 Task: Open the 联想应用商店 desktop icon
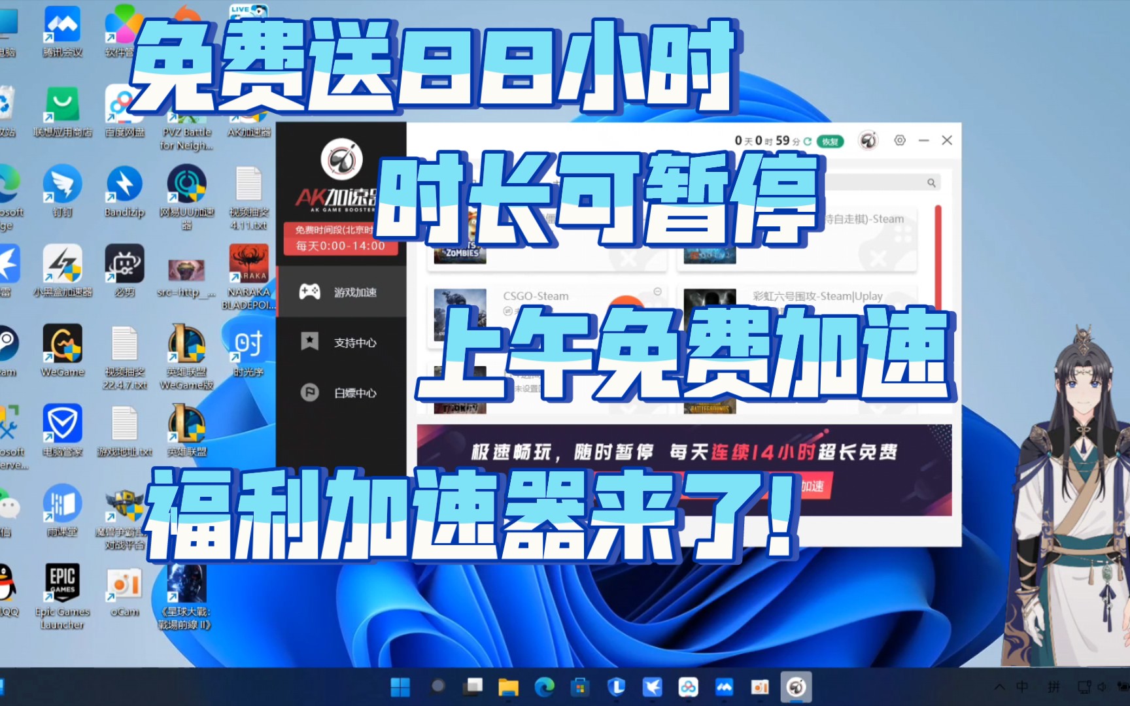coord(63,111)
